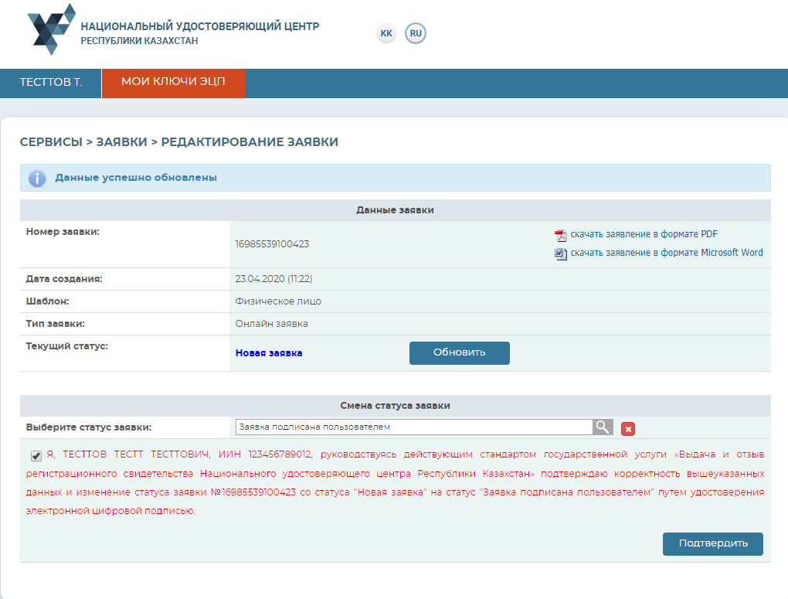Screen dimensions: 788x599
Task: Click the site title НАЦИОНАЛЬНЫЙ УДОСТОВЕРЯЮЩИЙ ЦЕНТР
Action: 199,26
